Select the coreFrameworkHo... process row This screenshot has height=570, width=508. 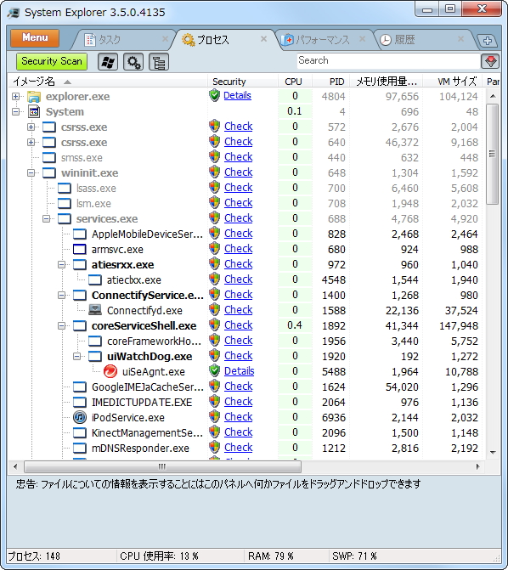[246, 341]
